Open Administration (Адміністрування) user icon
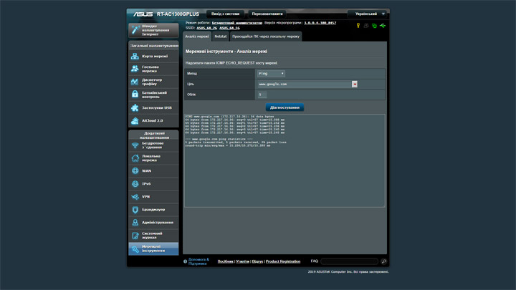This screenshot has height=290, width=516. pos(135,222)
